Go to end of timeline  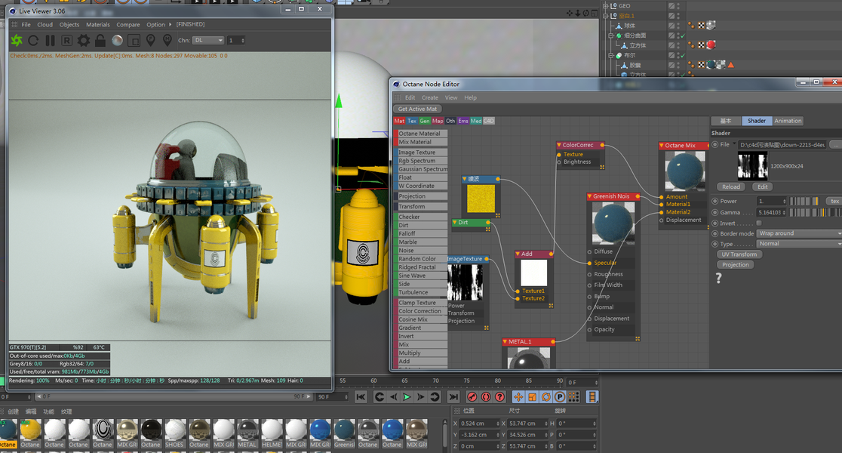click(x=453, y=396)
